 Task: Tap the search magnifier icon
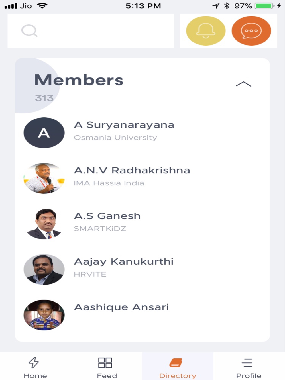[29, 31]
